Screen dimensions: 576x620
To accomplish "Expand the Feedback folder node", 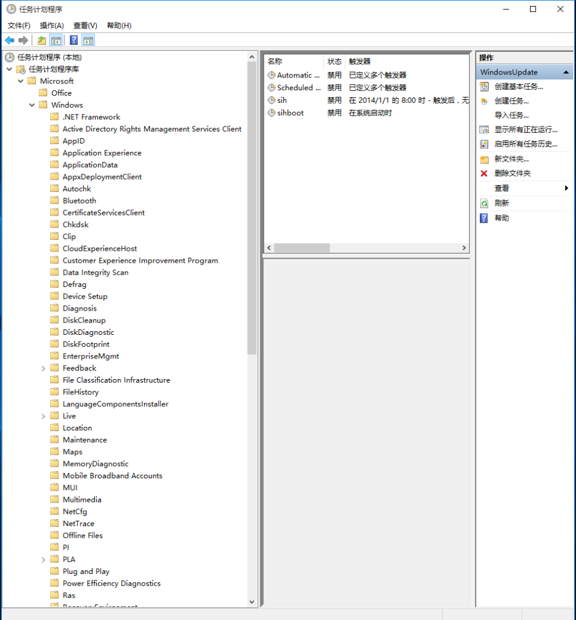I will [44, 368].
